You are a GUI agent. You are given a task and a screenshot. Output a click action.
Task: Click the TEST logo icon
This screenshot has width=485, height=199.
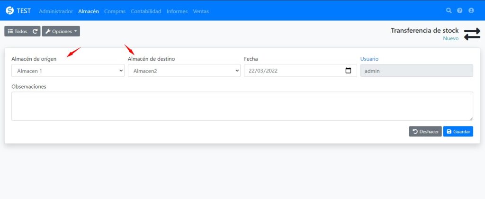[9, 10]
